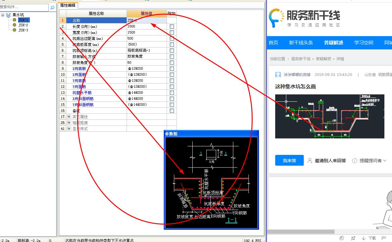Click the gear icon next to JSK-3
The width and height of the screenshot is (392, 242).
click(x=14, y=30)
